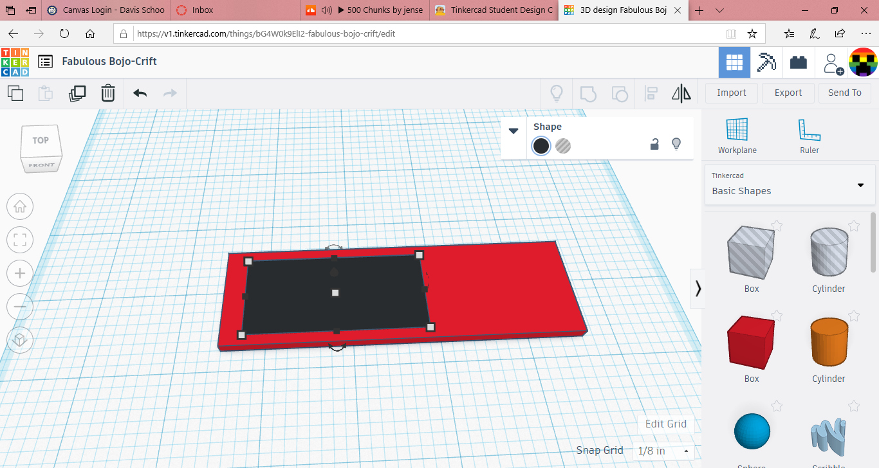Pick the red Box shape thumbnail

(x=751, y=342)
